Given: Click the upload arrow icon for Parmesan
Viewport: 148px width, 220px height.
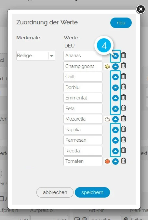Looking at the screenshot, I should coord(115,140).
